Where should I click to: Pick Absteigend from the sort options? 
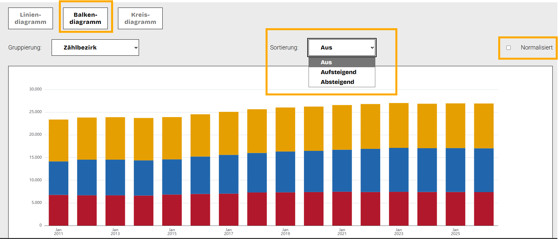[x=342, y=82]
